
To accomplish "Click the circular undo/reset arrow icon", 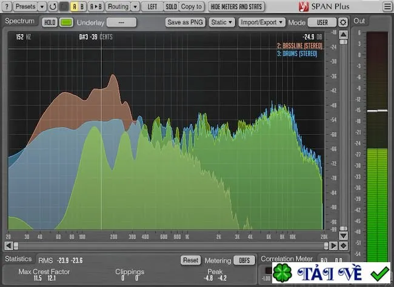I will point(53,7).
